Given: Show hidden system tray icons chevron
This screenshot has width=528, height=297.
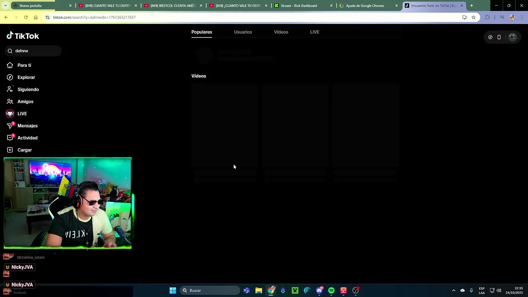Looking at the screenshot, I should click(x=453, y=290).
